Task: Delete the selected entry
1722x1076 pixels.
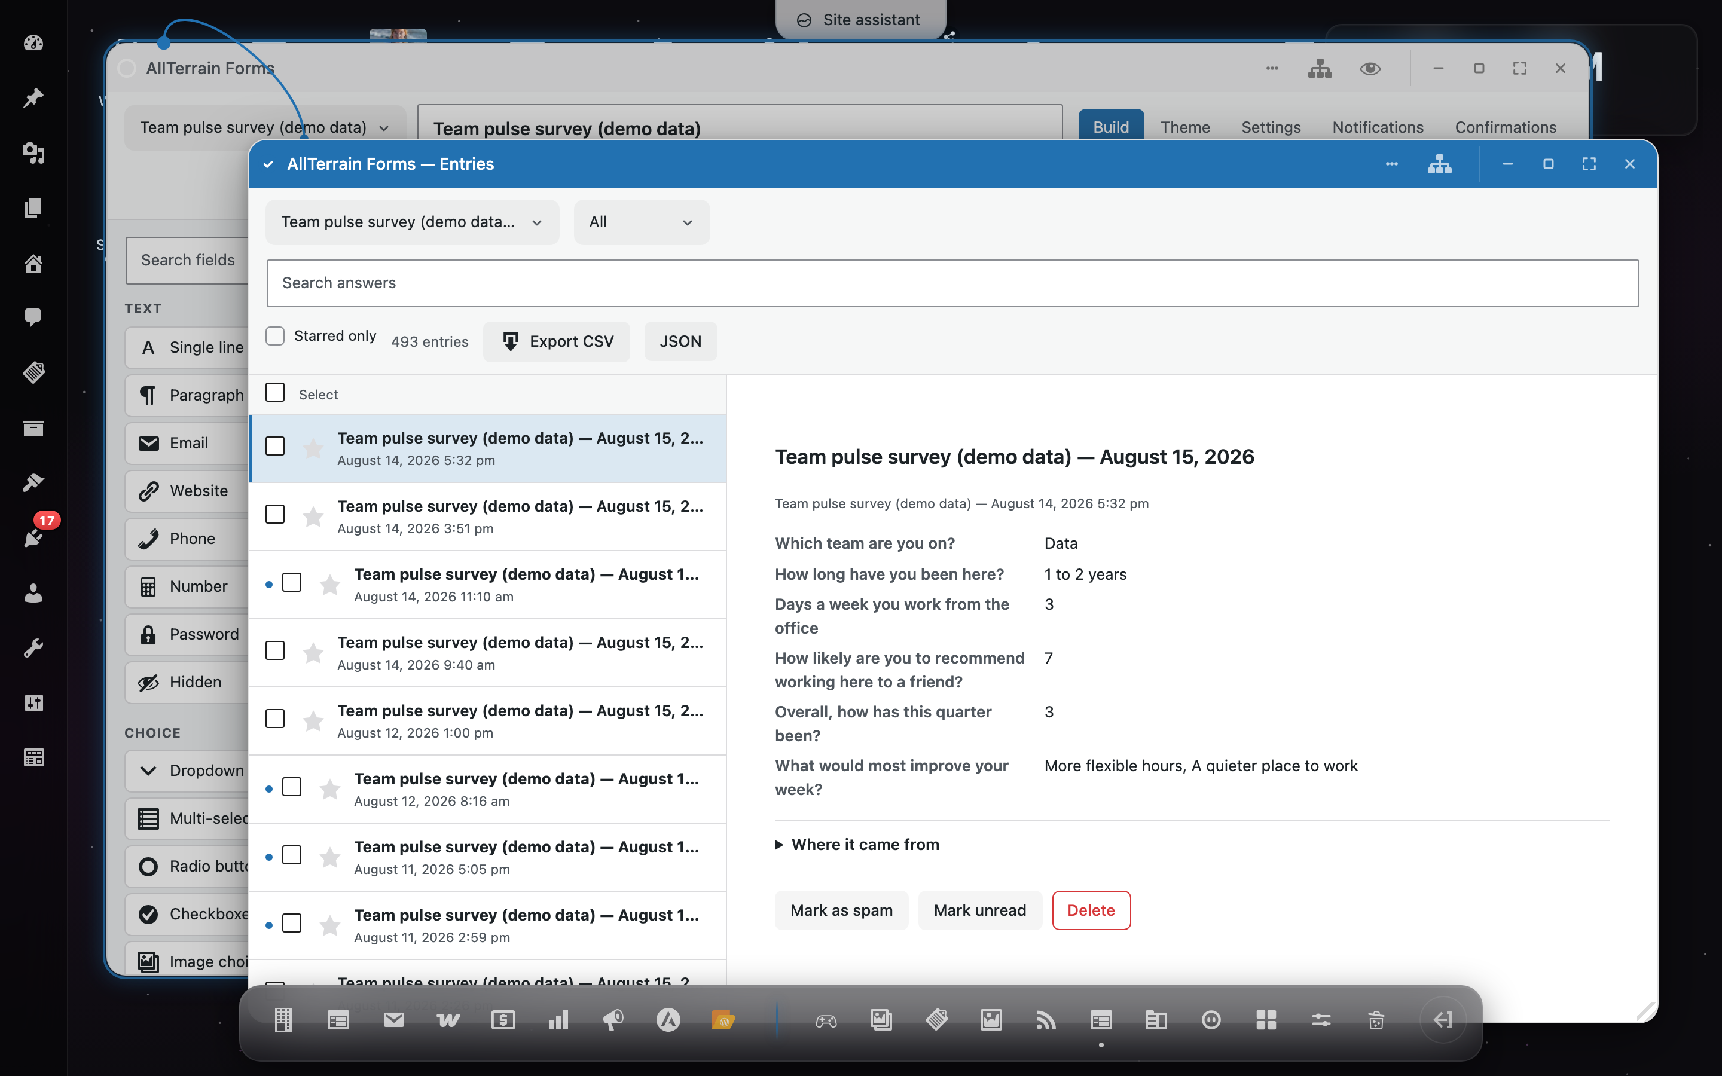Action: [1091, 910]
